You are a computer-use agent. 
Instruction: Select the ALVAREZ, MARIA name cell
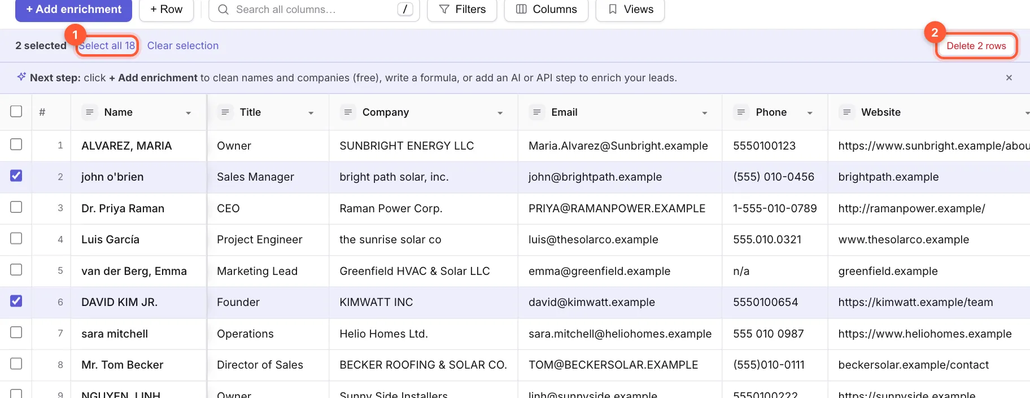(138, 146)
